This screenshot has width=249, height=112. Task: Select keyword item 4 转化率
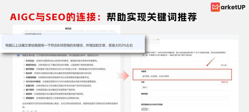click(x=58, y=73)
